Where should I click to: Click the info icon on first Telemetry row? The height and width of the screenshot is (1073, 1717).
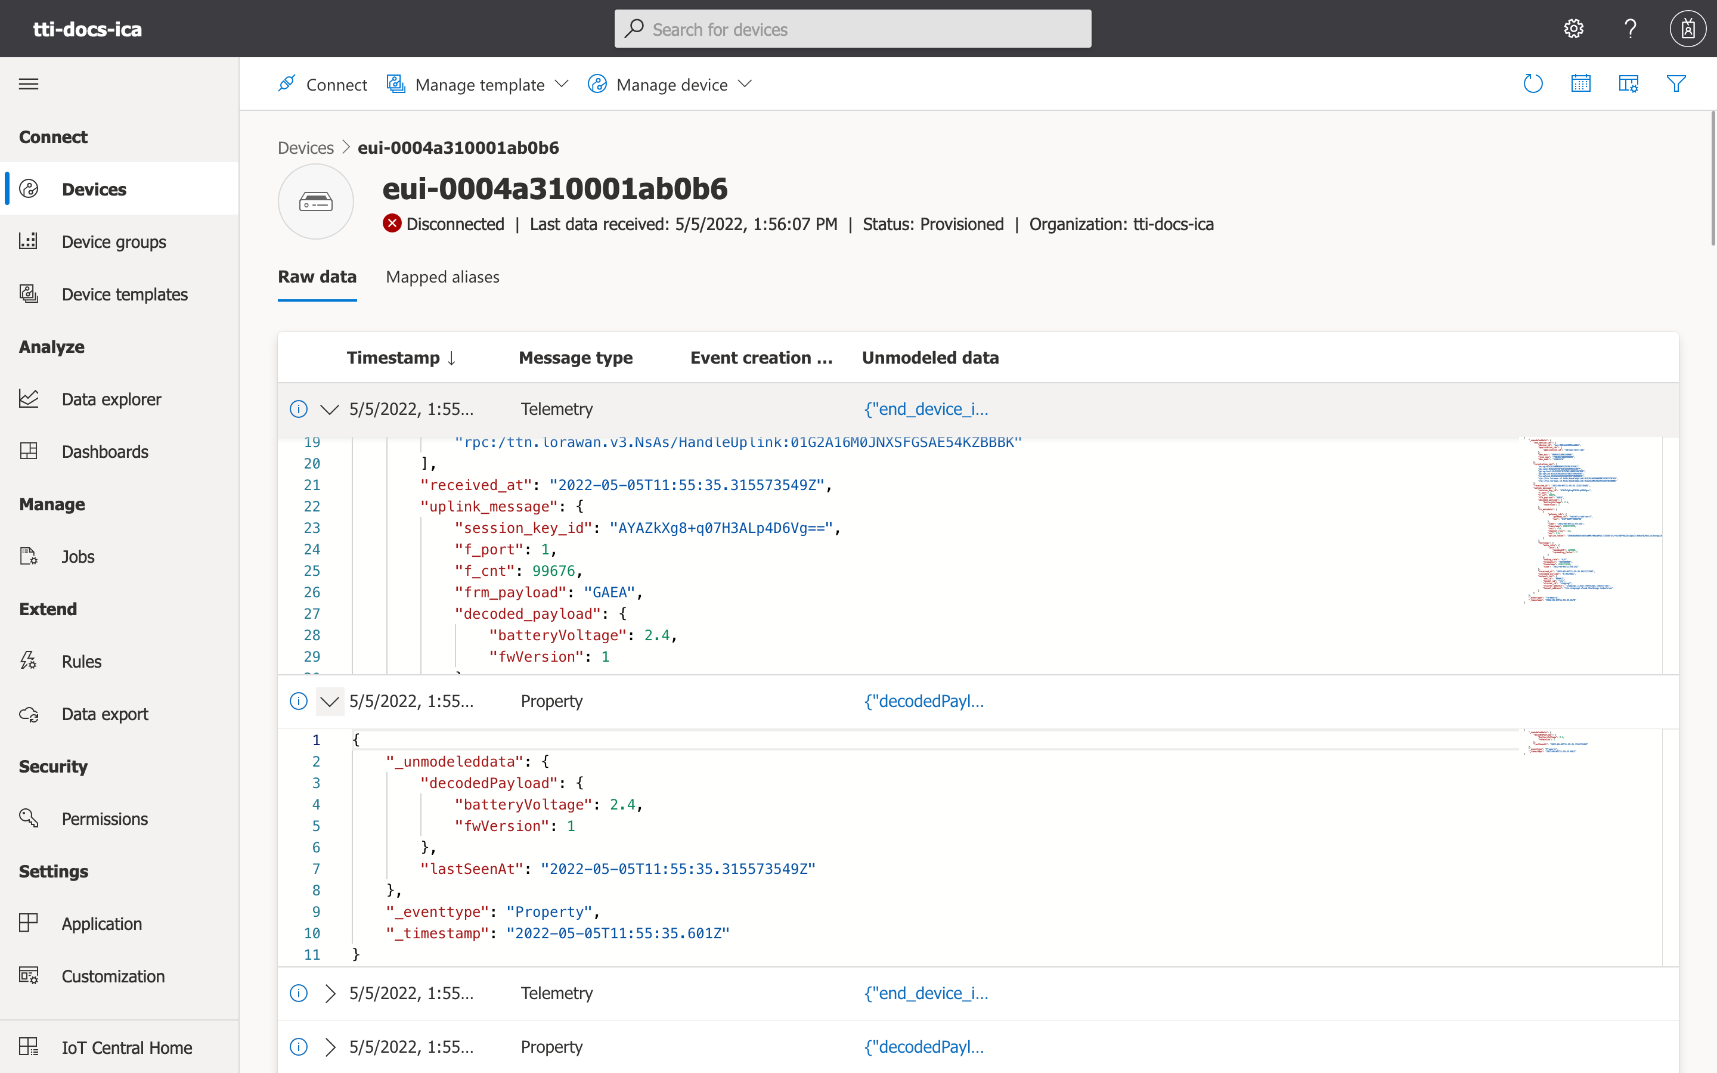coord(299,409)
